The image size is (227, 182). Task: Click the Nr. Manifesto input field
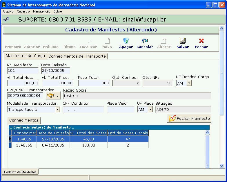[x=23, y=71]
